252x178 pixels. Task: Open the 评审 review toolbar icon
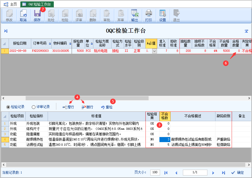pos(79,16)
